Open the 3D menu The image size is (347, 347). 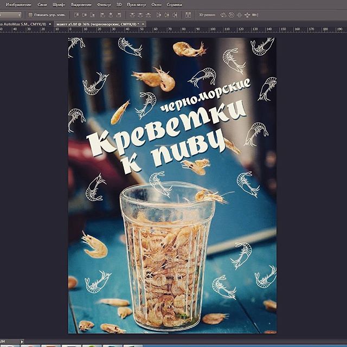point(119,5)
